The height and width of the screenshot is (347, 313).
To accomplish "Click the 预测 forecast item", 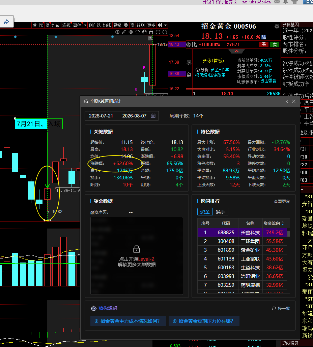I will [x=140, y=25].
